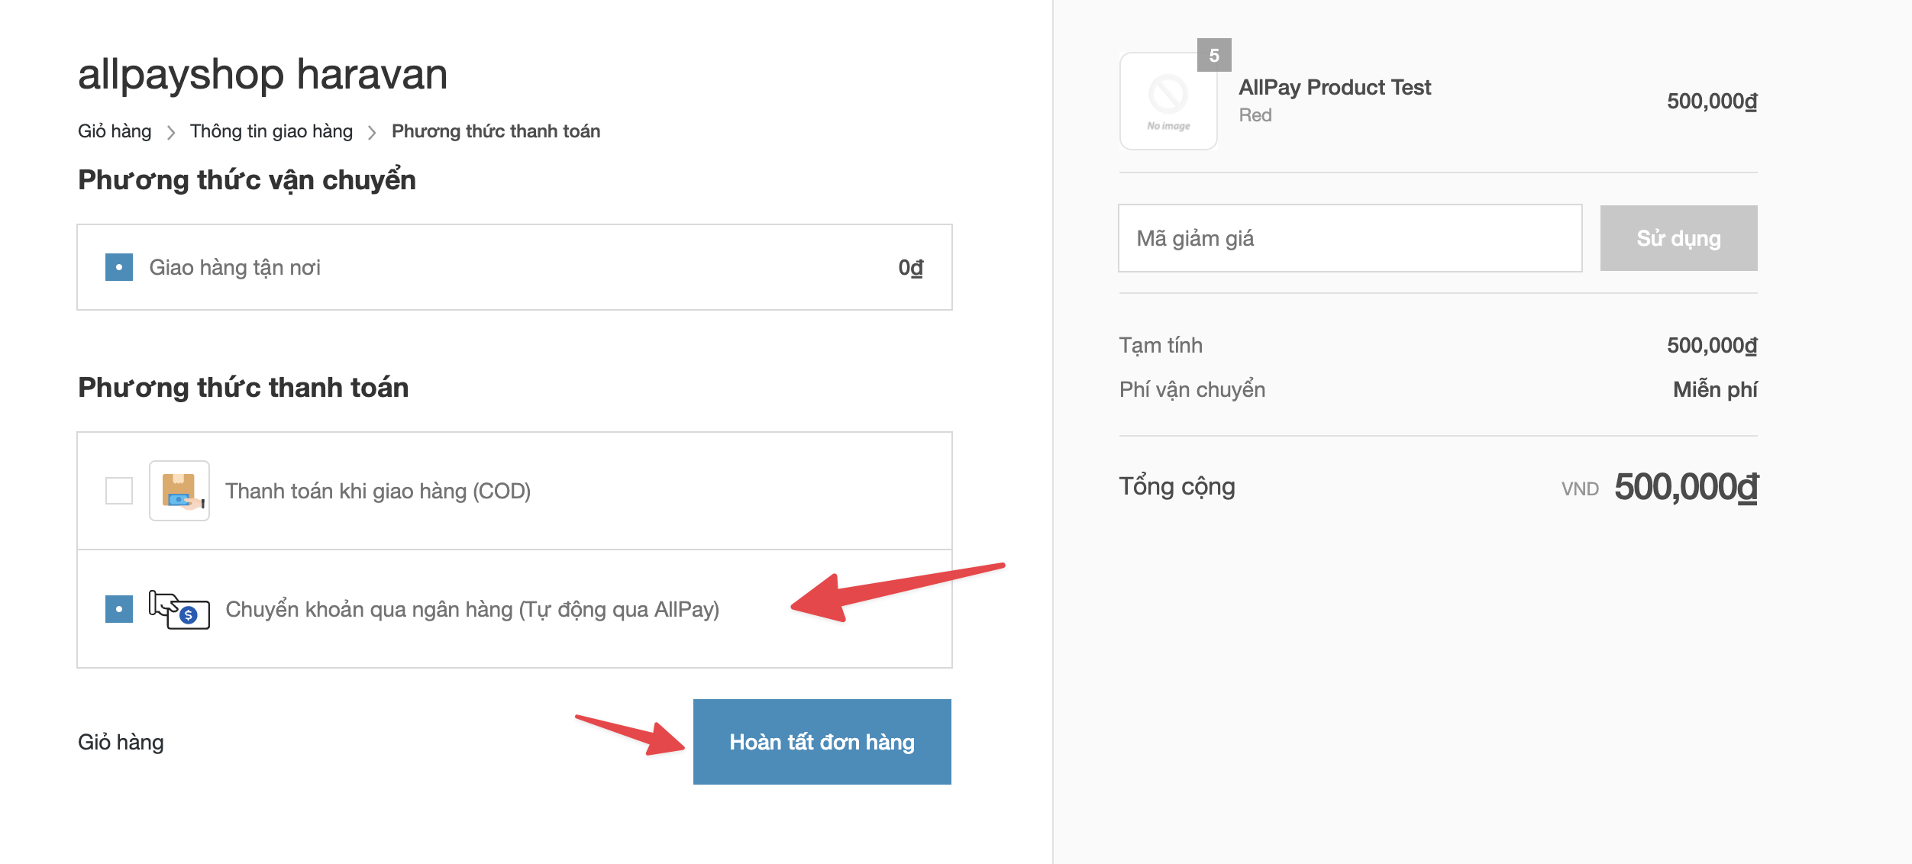Screen dimensions: 1912x864
Task: Click the 'Phí vận chuyển' label
Action: (x=1192, y=389)
